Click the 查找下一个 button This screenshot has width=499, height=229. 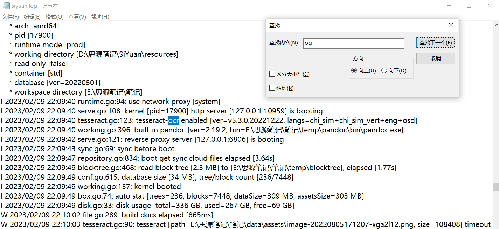click(436, 43)
